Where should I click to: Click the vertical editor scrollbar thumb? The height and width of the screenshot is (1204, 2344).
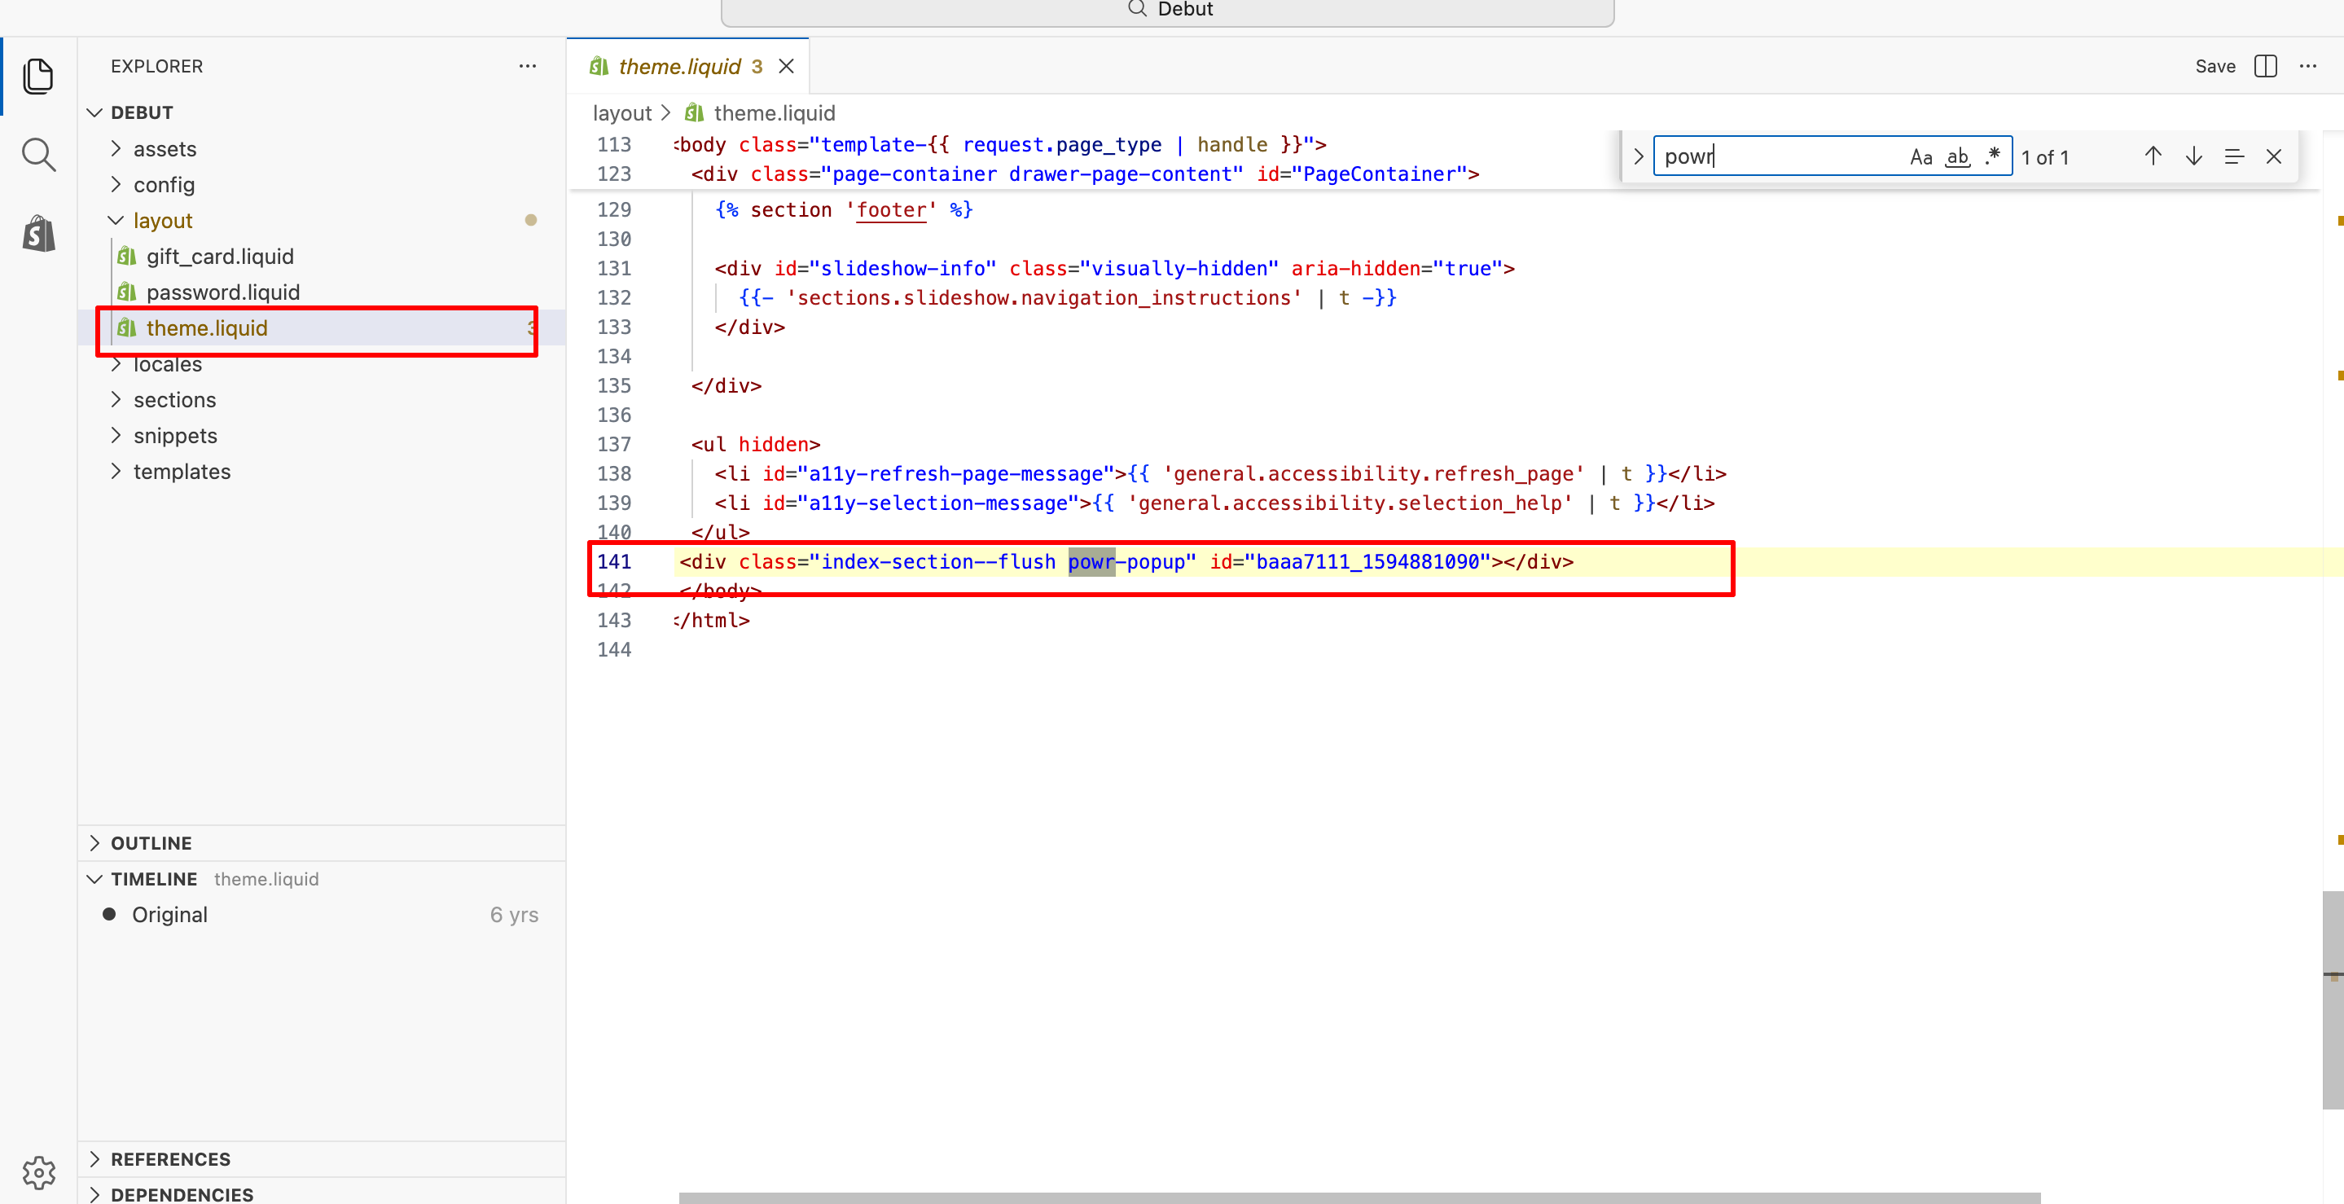point(2333,1000)
